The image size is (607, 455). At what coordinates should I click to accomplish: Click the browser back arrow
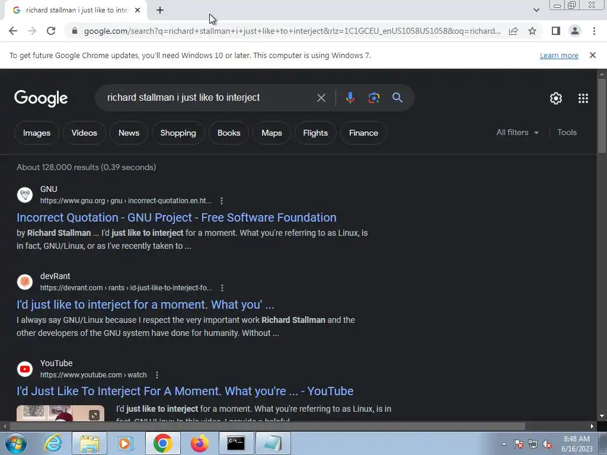[x=13, y=31]
